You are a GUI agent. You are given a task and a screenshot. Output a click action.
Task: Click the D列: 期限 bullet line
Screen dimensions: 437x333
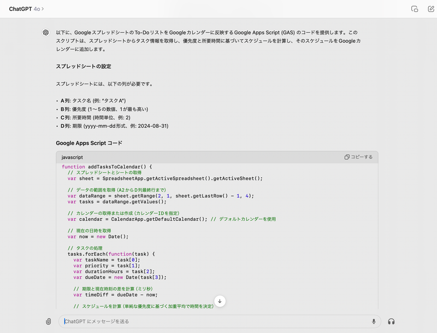tap(114, 126)
